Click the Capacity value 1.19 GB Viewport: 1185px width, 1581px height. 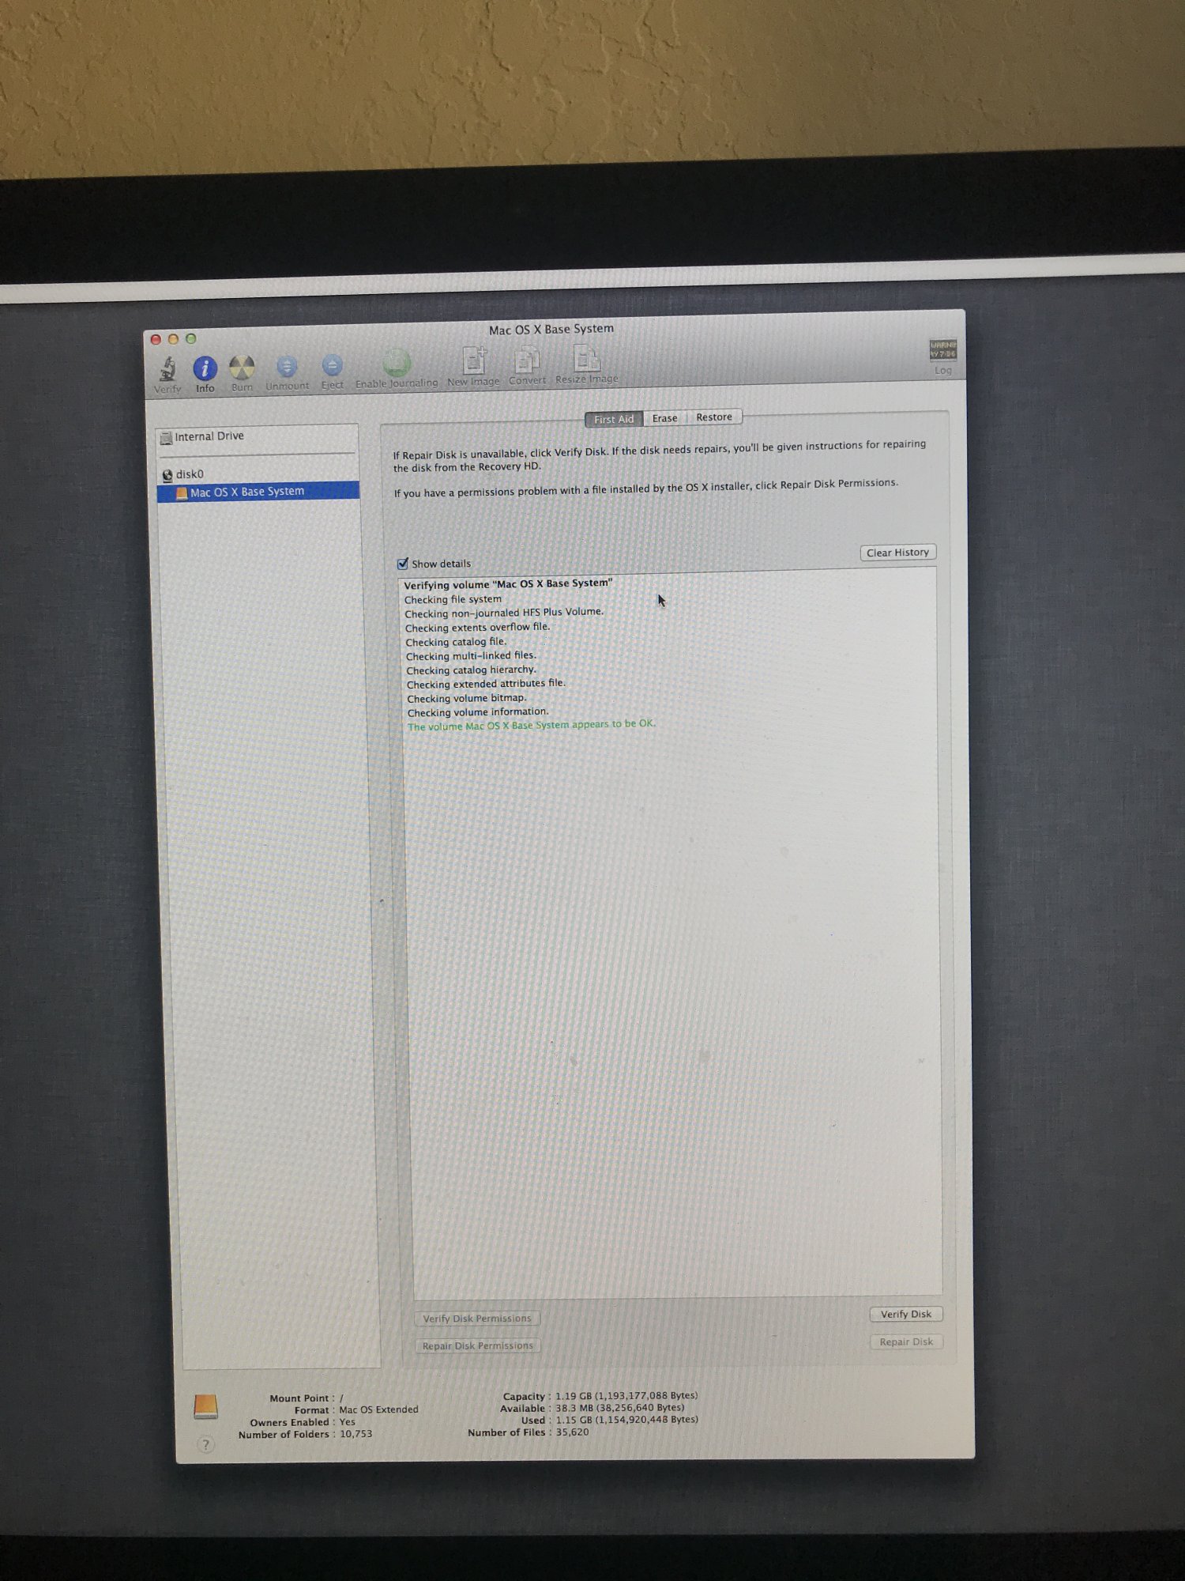pyautogui.click(x=626, y=1396)
